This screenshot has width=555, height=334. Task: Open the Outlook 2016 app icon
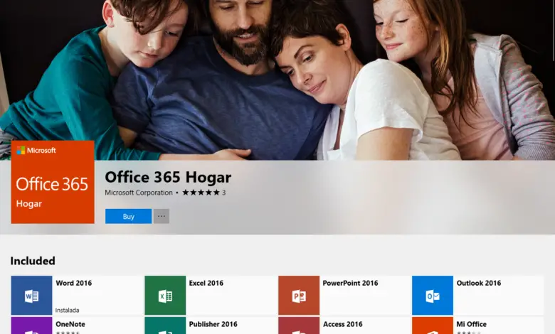[x=433, y=296]
